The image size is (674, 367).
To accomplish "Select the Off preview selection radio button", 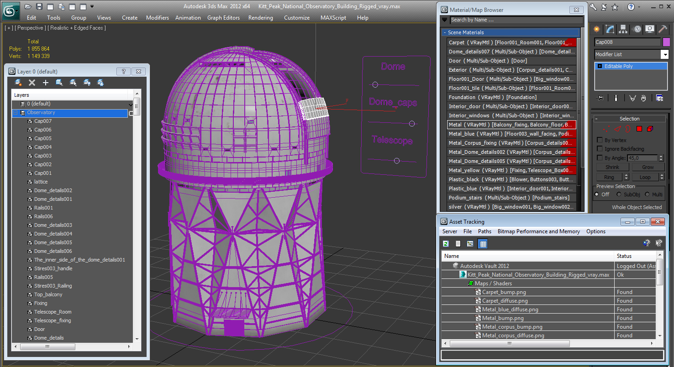I will 597,194.
